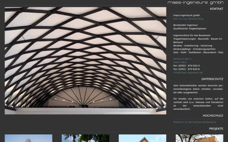Click the Beratender Ingenieur text line
The height and width of the screenshot is (142, 228).
pyautogui.click(x=185, y=25)
